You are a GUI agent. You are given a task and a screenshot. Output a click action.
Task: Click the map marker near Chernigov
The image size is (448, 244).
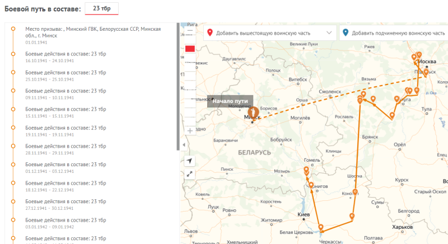tap(311, 185)
